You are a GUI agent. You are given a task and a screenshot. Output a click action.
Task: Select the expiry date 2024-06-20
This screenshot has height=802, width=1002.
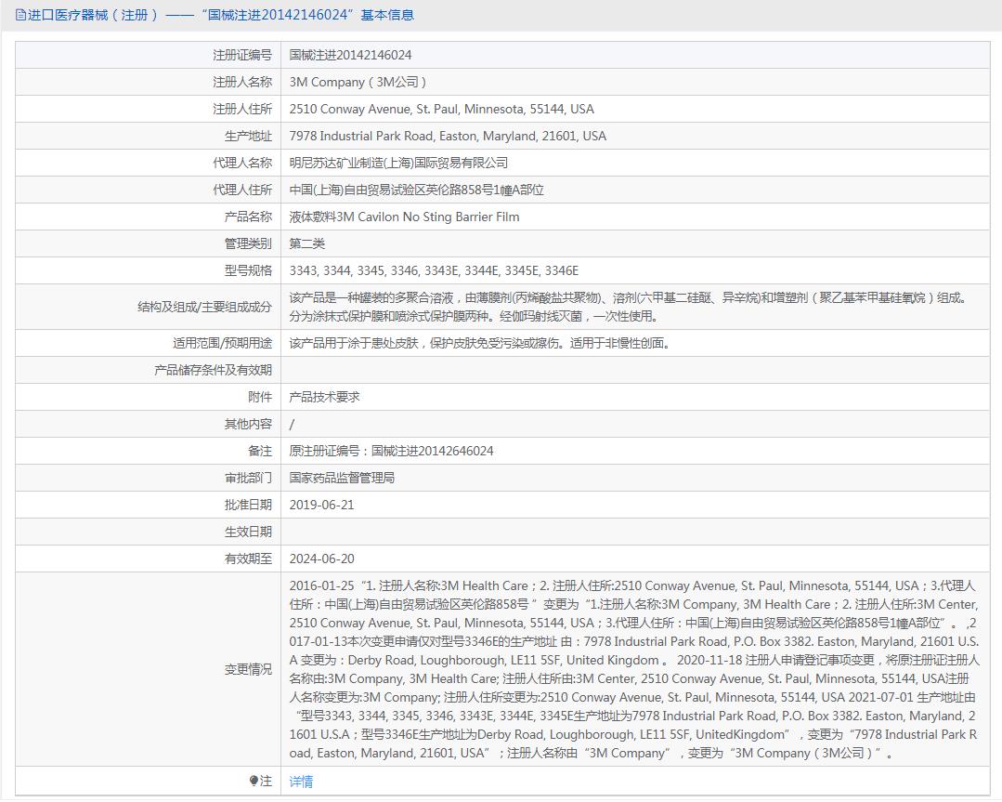tap(321, 559)
